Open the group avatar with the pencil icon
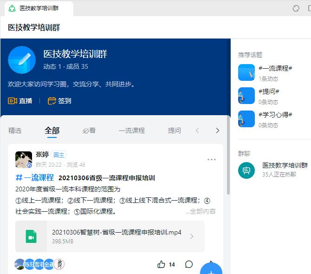Viewport: 311px width, 274px height. pos(22,60)
